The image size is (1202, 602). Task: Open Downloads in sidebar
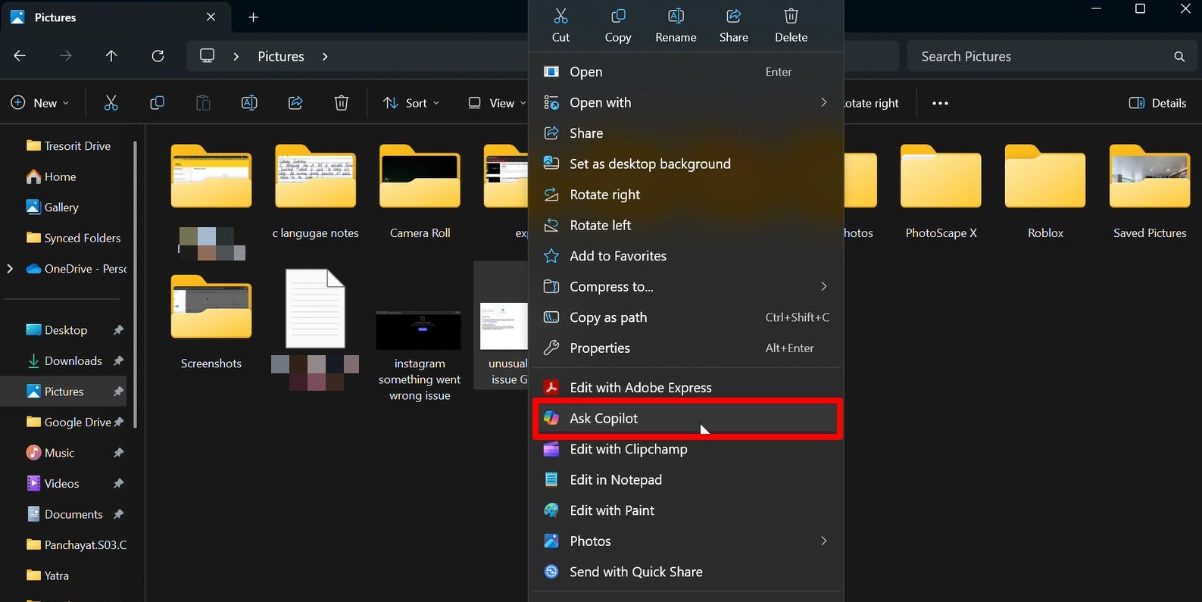[x=66, y=360]
